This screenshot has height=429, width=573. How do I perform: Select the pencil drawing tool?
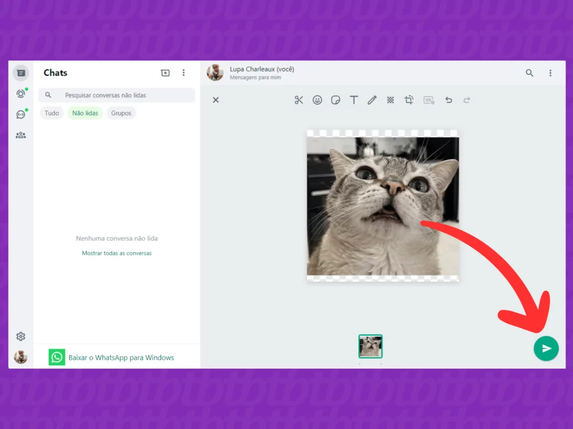pos(372,100)
